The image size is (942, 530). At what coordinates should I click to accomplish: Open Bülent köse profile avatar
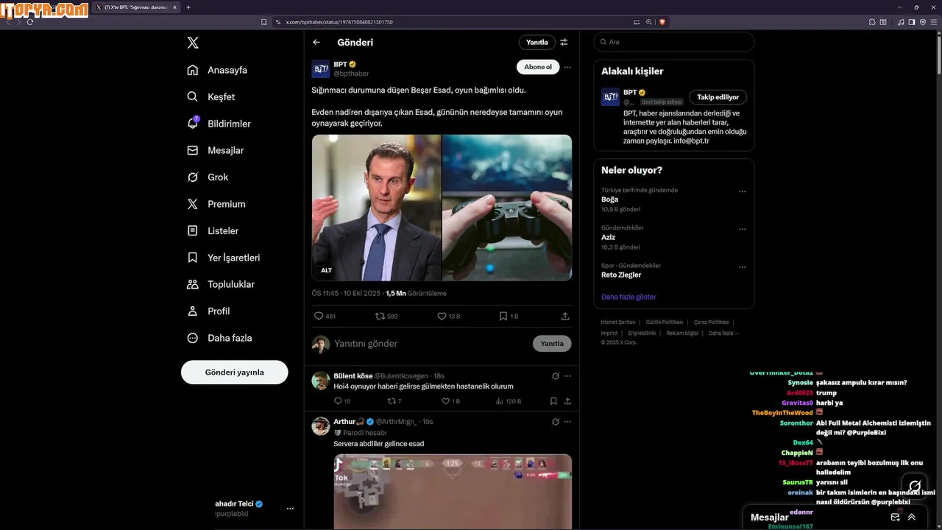coord(321,381)
